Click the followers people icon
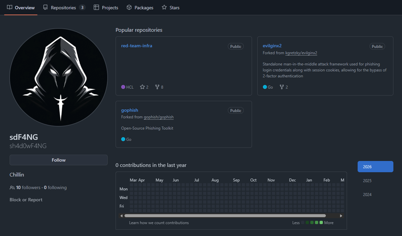 click(12, 188)
